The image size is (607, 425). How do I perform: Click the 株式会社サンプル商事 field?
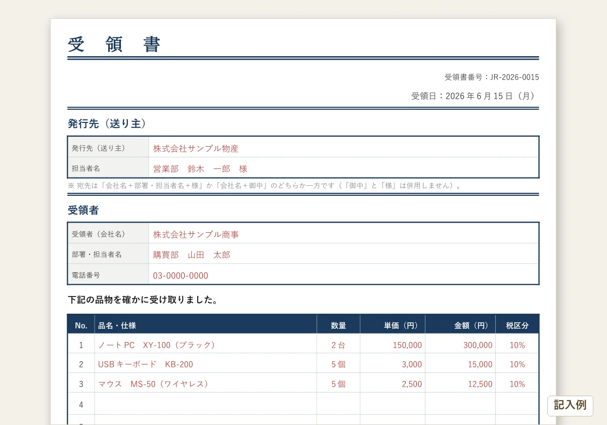point(344,233)
